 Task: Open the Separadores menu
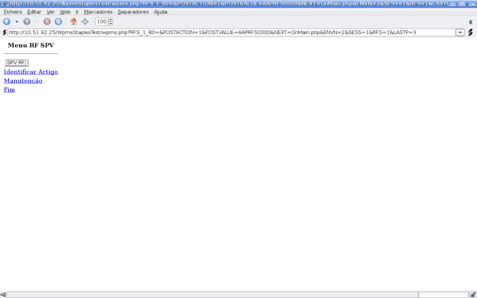point(133,12)
